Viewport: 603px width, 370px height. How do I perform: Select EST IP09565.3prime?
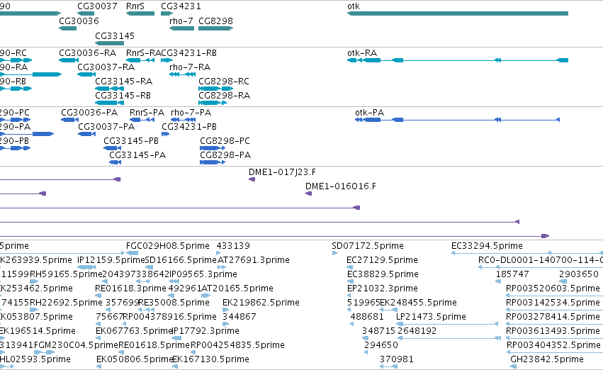(x=203, y=274)
